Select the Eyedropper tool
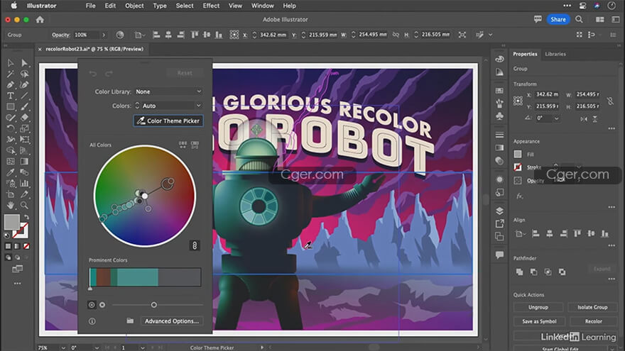Image resolution: width=625 pixels, height=351 pixels. click(11, 172)
